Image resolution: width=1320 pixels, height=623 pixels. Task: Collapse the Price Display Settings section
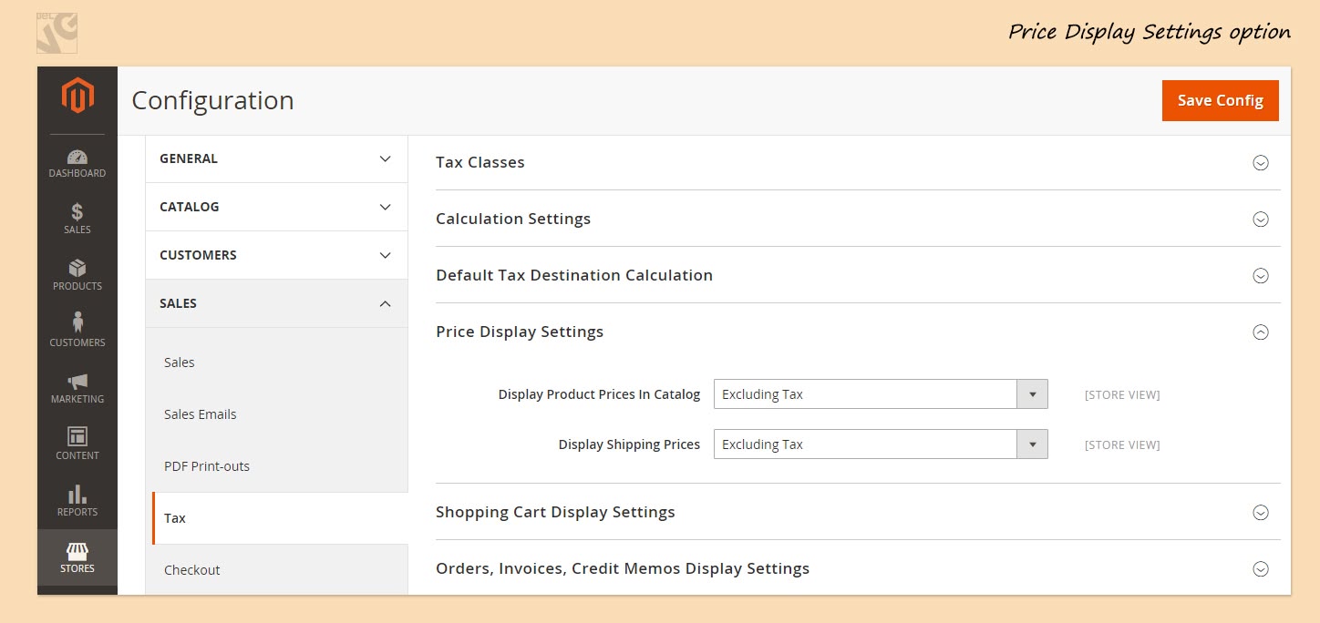point(1260,332)
